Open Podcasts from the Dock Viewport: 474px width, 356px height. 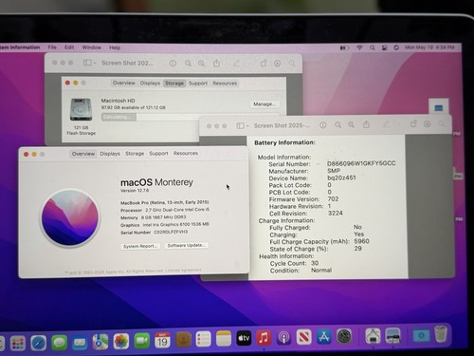tap(284, 338)
